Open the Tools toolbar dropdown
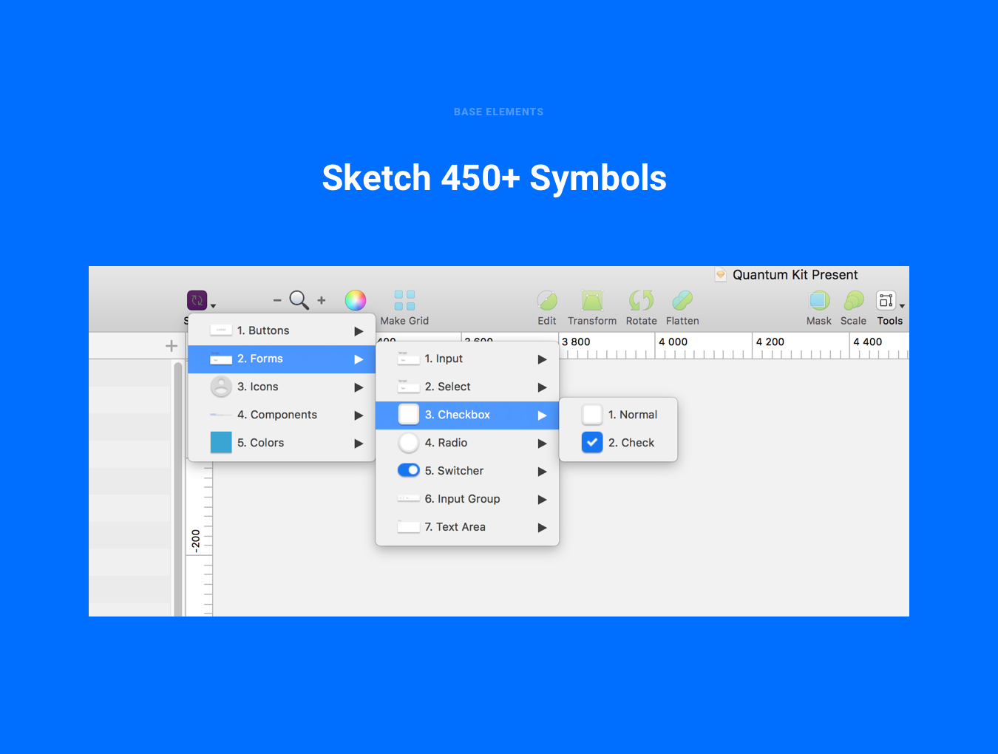Screen dimensions: 998x754 coord(889,301)
